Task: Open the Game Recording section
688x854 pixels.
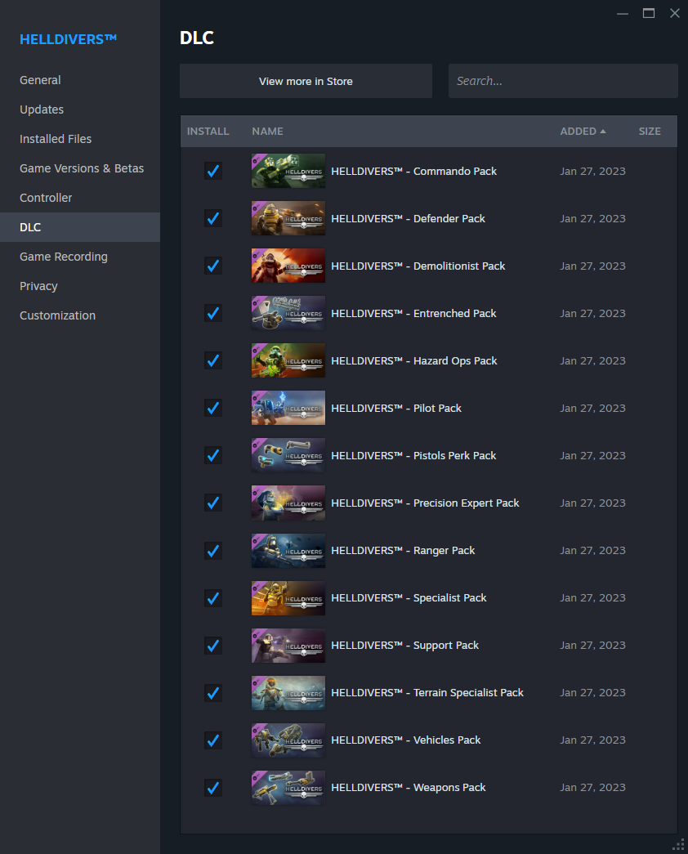Action: (x=80, y=257)
